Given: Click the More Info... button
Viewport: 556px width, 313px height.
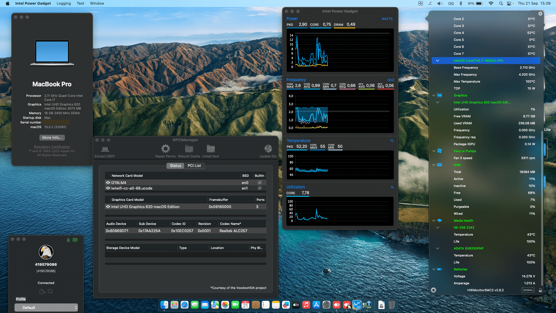Looking at the screenshot, I should click(x=52, y=138).
